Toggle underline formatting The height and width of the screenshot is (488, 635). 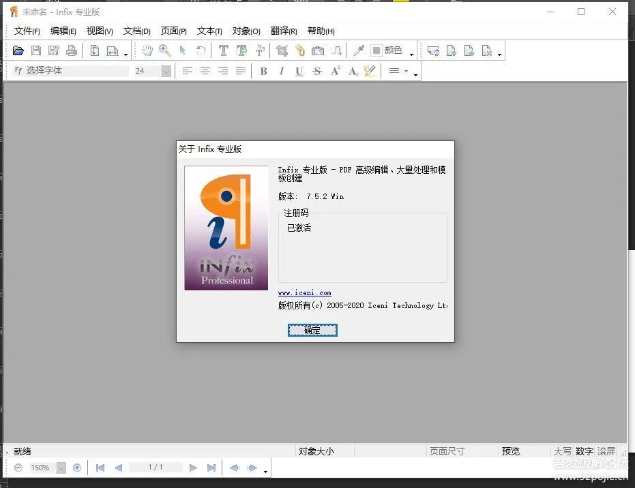[x=299, y=71]
